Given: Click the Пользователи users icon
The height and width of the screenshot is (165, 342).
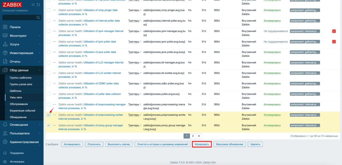Looking at the screenshot, I should 5,133.
